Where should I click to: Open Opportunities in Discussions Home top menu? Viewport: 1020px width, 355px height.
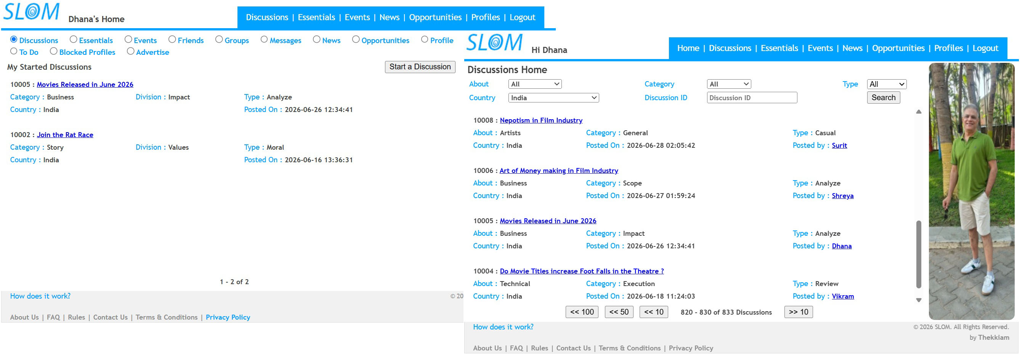(x=898, y=48)
